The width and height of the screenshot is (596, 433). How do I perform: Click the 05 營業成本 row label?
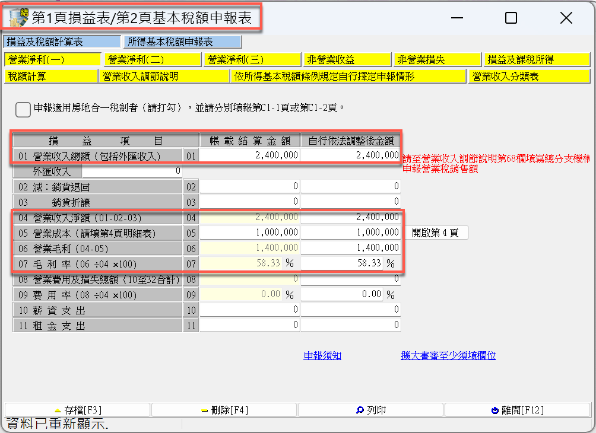pos(97,233)
